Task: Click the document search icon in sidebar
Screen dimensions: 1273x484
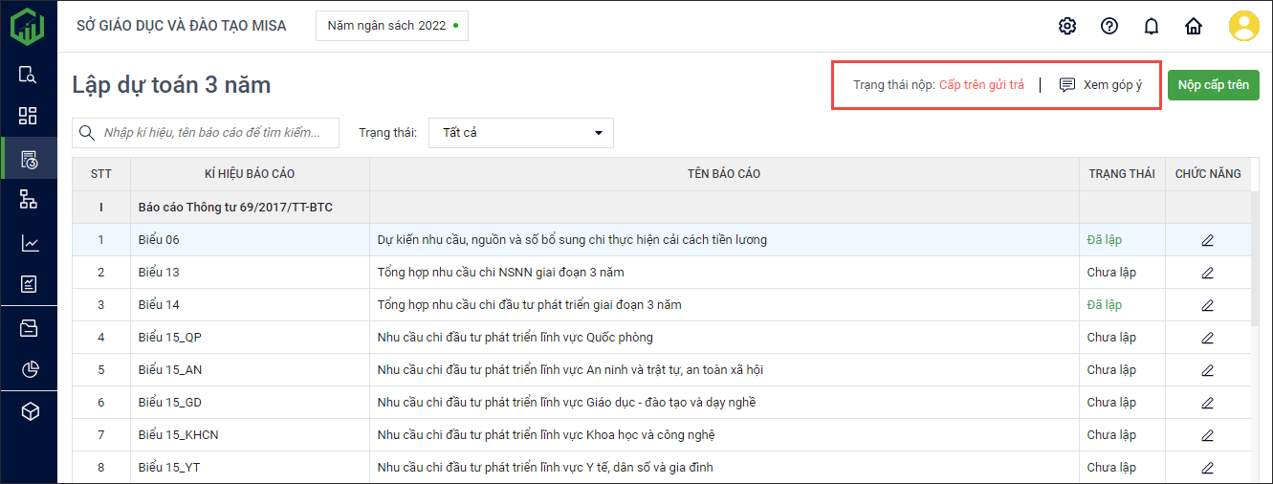Action: 29,75
